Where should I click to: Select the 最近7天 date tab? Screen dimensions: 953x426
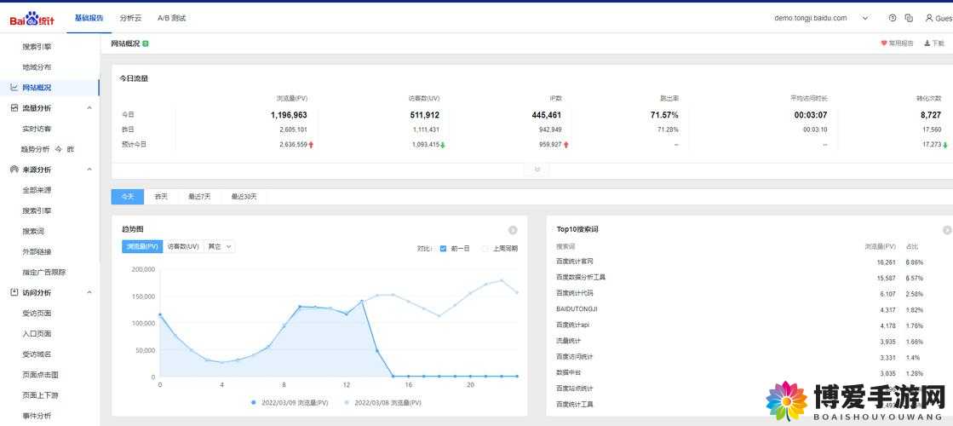pos(199,197)
